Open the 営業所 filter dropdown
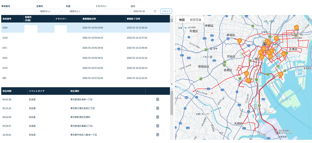 pos(50,11)
